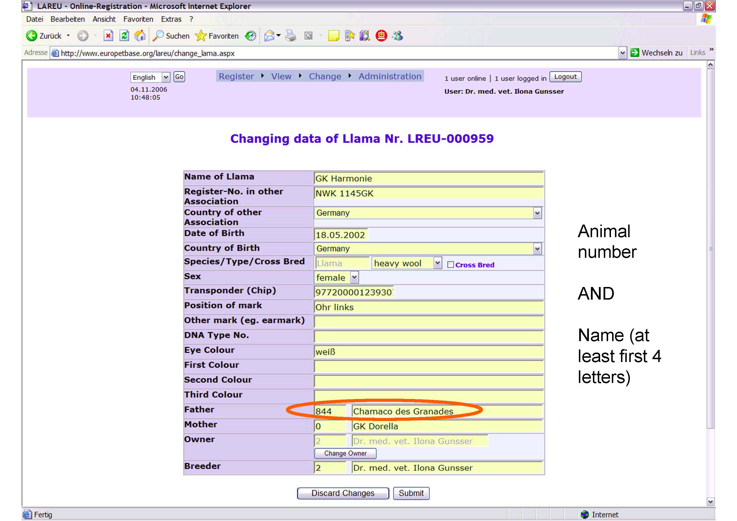Image resolution: width=737 pixels, height=521 pixels.
Task: Open the View navigation item
Action: 281,76
